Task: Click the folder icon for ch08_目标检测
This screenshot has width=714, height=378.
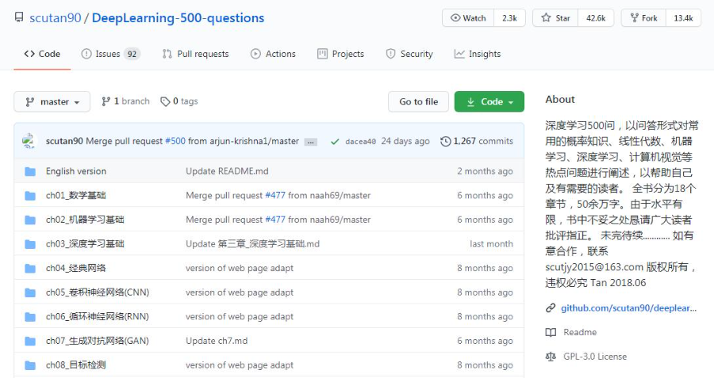Action: (30, 365)
